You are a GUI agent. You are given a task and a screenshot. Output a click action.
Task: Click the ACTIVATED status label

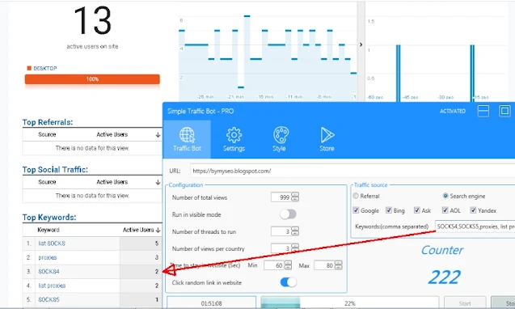click(x=453, y=111)
